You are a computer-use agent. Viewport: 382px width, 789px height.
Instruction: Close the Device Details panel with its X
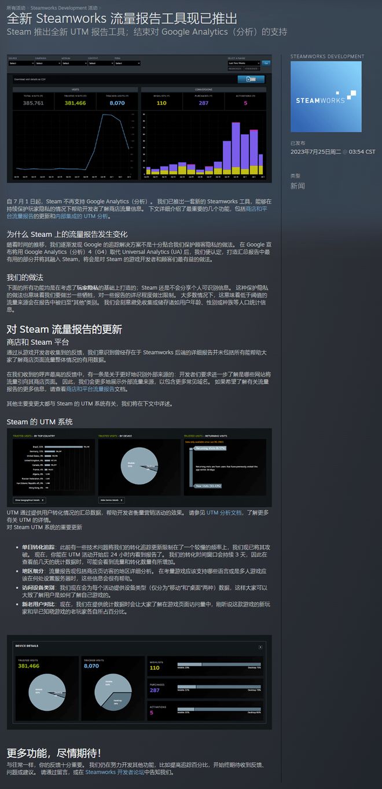coord(260,647)
